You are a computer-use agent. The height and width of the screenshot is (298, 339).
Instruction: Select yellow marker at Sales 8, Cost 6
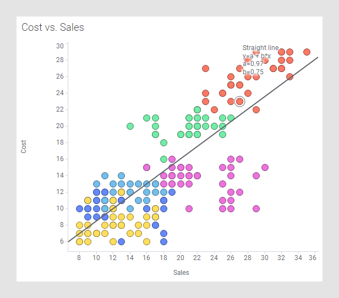tap(79, 241)
